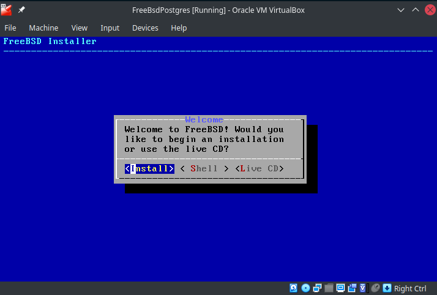Select the Shell button in Welcome dialog

click(204, 168)
